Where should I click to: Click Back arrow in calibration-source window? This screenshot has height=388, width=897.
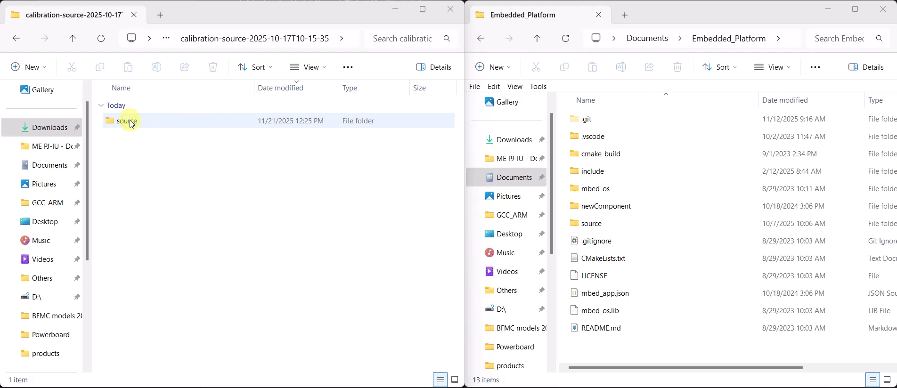tap(16, 38)
